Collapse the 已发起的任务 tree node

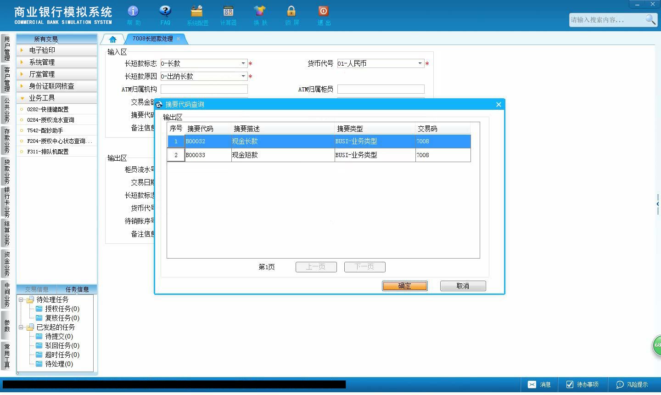click(x=21, y=327)
